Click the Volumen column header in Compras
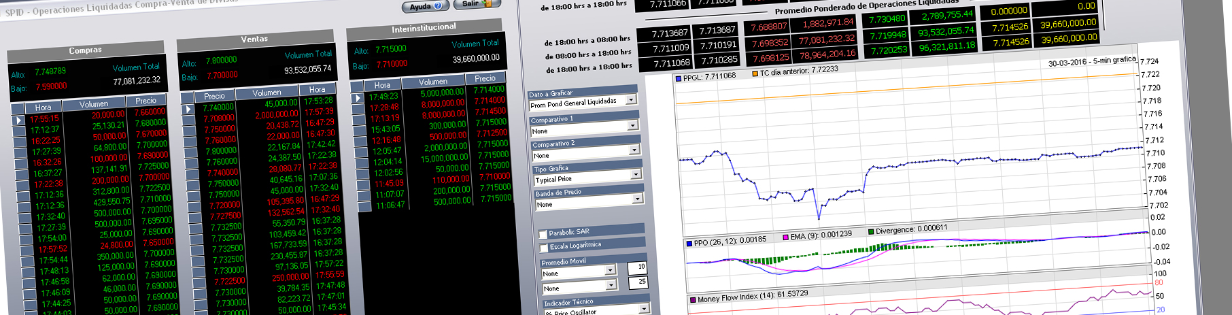 pos(94,104)
